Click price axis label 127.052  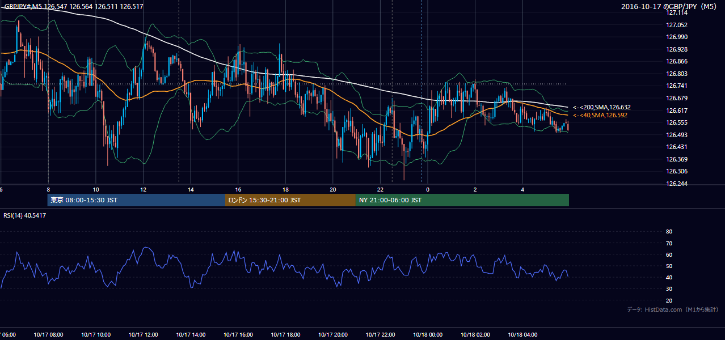(676, 25)
